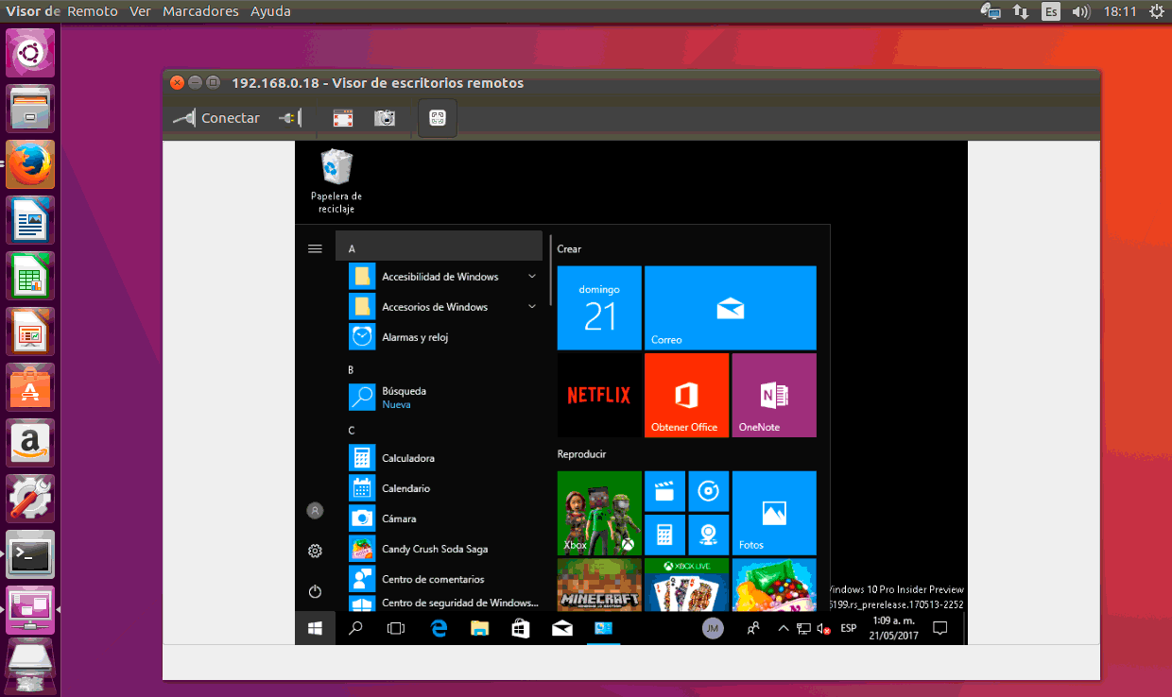
Task: Open the Netflix tile
Action: click(x=598, y=395)
